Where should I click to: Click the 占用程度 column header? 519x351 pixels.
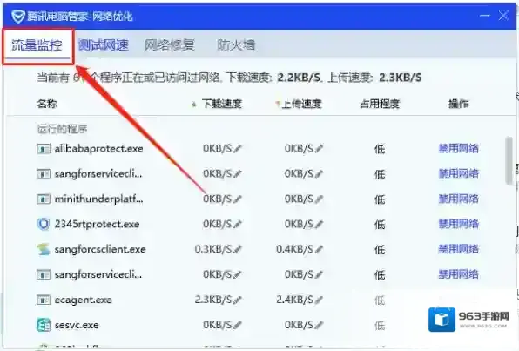380,104
